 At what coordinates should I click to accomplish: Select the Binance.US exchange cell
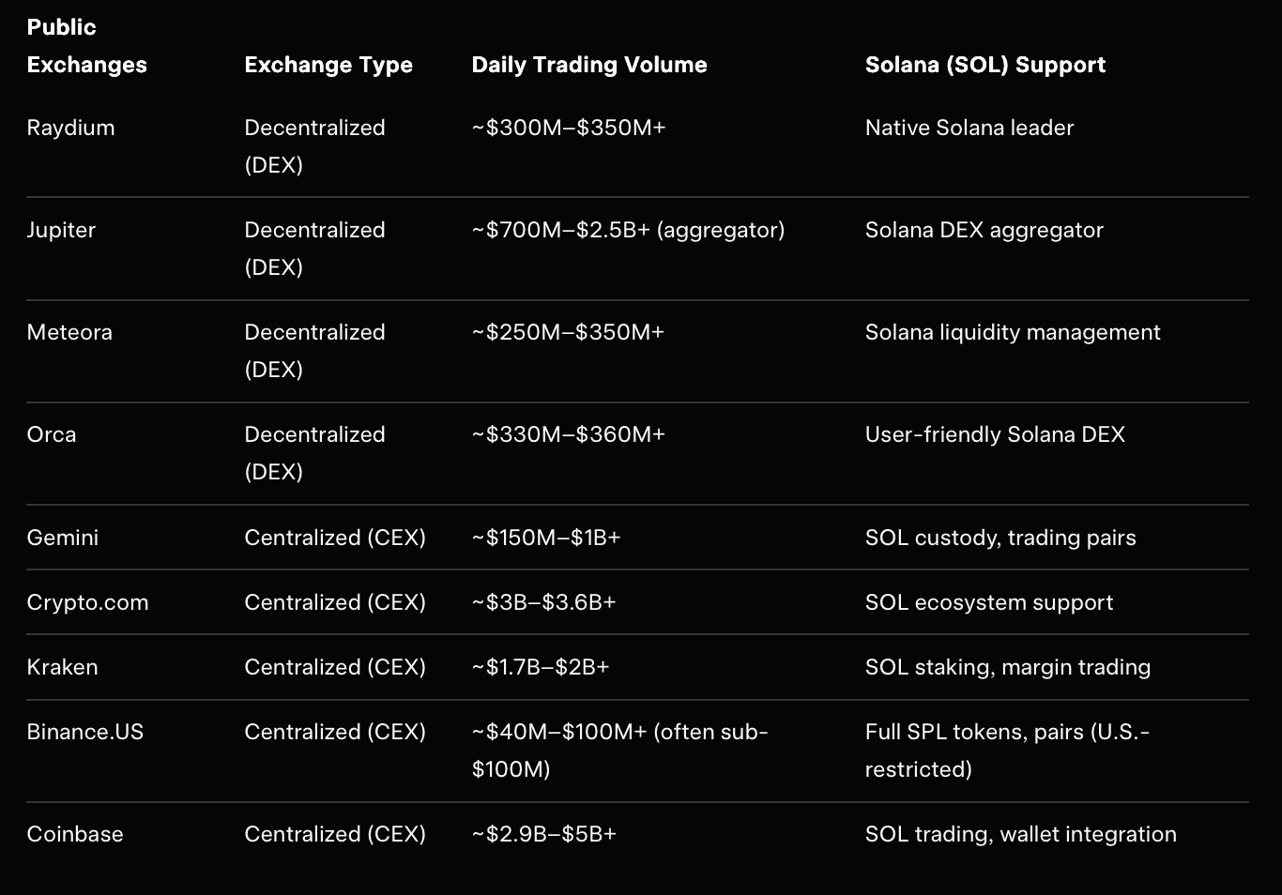click(x=85, y=732)
